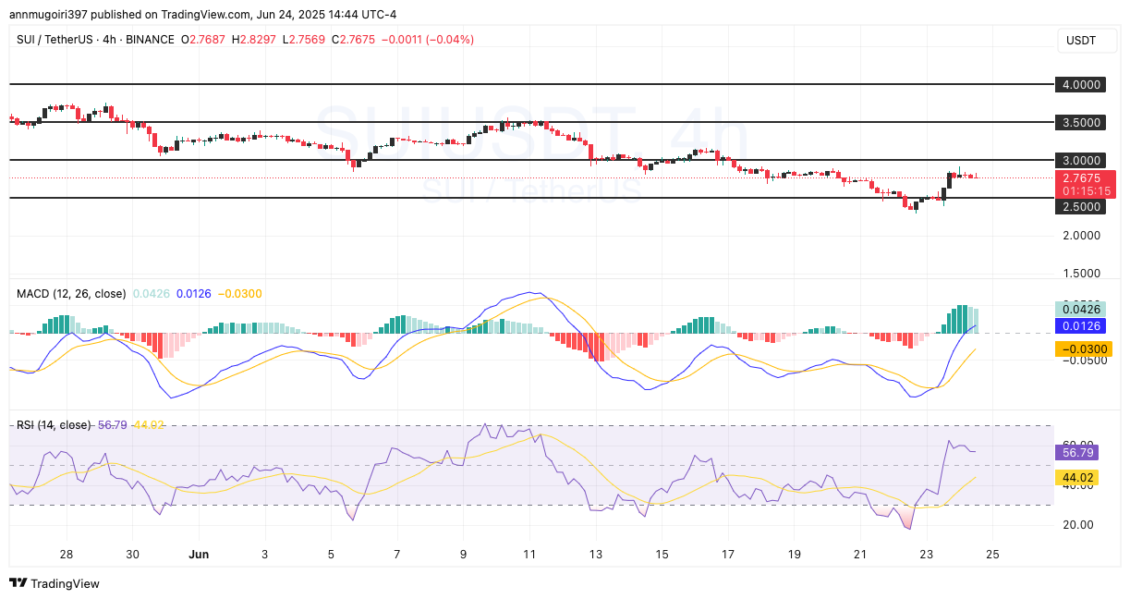Click the 23 date on time axis
The image size is (1130, 599).
[927, 554]
